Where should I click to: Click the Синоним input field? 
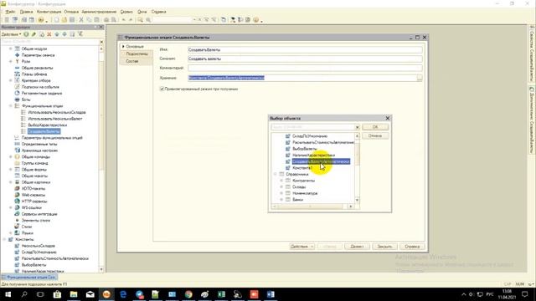tap(305, 59)
